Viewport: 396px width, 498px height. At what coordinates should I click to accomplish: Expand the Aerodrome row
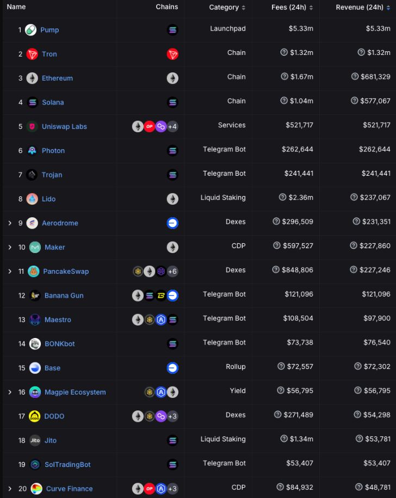[10, 223]
